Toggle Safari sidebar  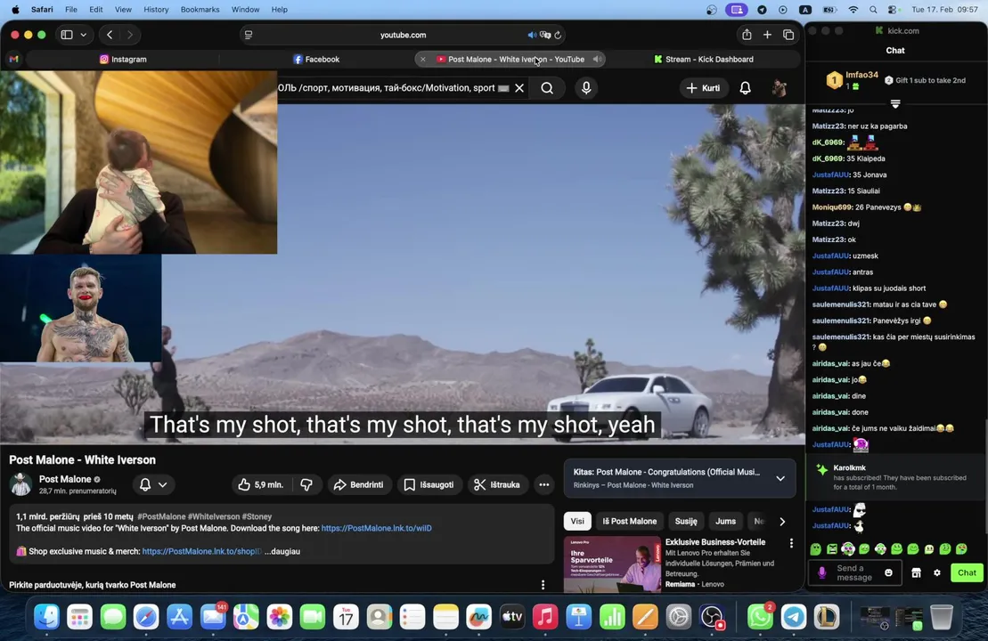coord(67,35)
